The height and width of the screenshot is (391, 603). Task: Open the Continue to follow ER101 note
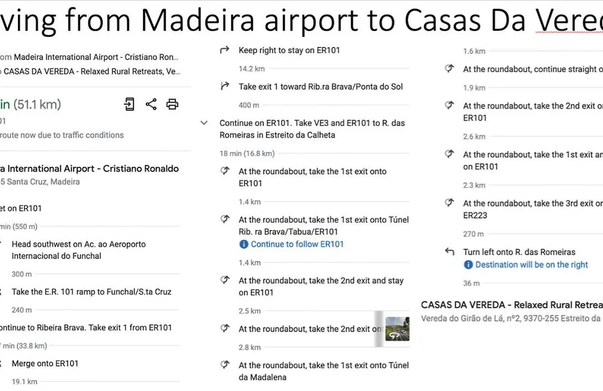click(x=297, y=245)
